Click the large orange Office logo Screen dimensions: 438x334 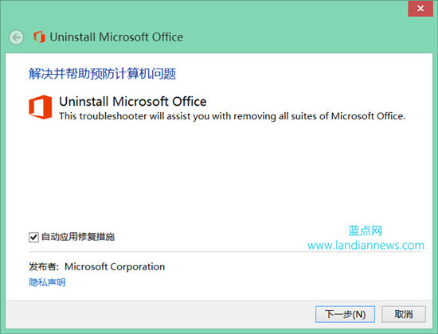tap(41, 107)
